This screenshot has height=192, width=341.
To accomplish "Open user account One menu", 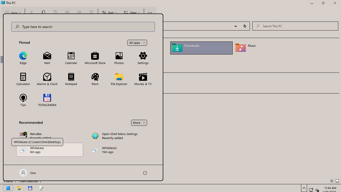I will [28, 173].
